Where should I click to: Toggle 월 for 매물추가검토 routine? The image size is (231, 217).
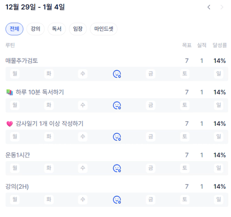[x=15, y=74]
